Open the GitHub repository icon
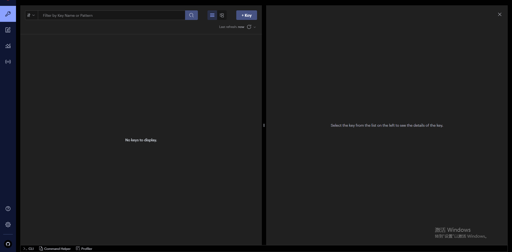This screenshot has width=512, height=252. (x=8, y=244)
